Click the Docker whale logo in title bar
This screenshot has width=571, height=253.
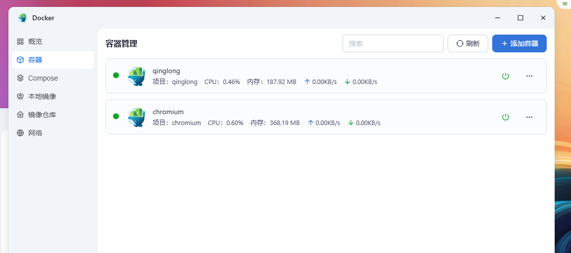click(23, 18)
